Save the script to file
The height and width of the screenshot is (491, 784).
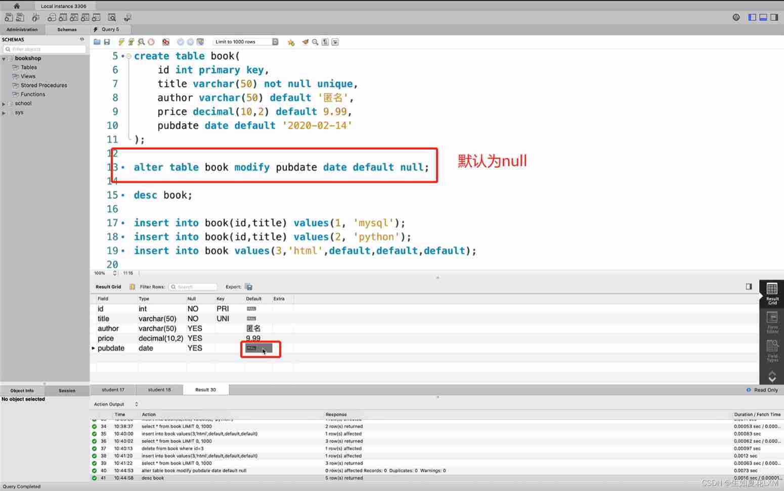point(107,42)
